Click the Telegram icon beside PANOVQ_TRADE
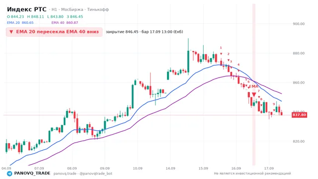Image resolution: width=318 pixels, height=179 pixels. [x=9, y=174]
